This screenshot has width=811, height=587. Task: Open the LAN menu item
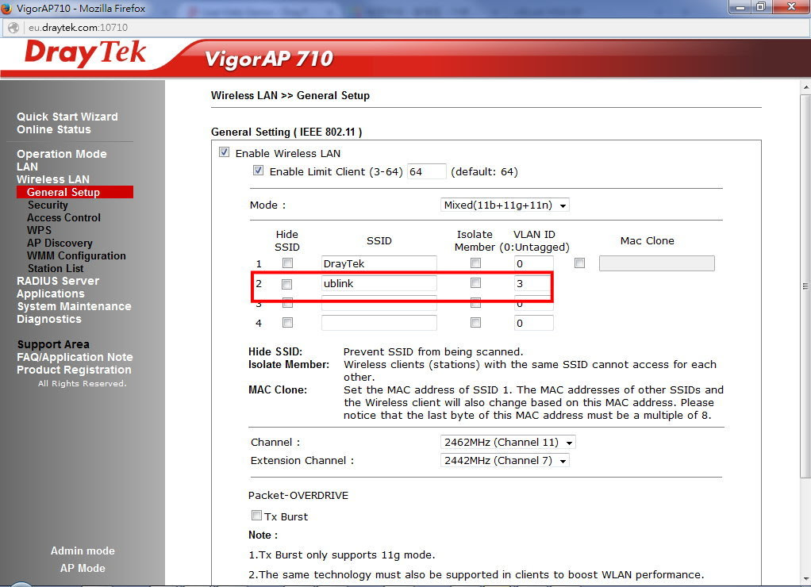[x=27, y=167]
